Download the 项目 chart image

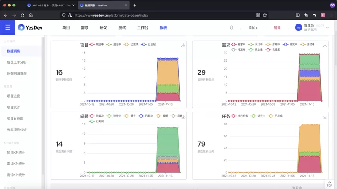point(183,45)
